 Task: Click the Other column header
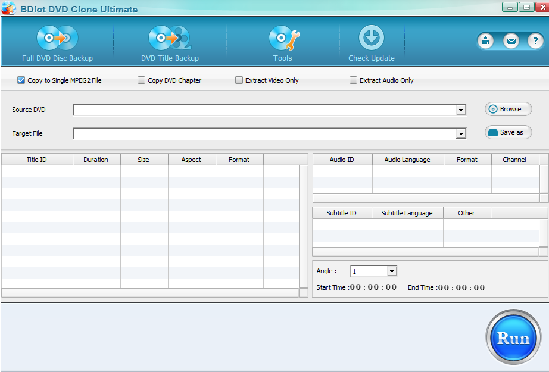(x=467, y=213)
